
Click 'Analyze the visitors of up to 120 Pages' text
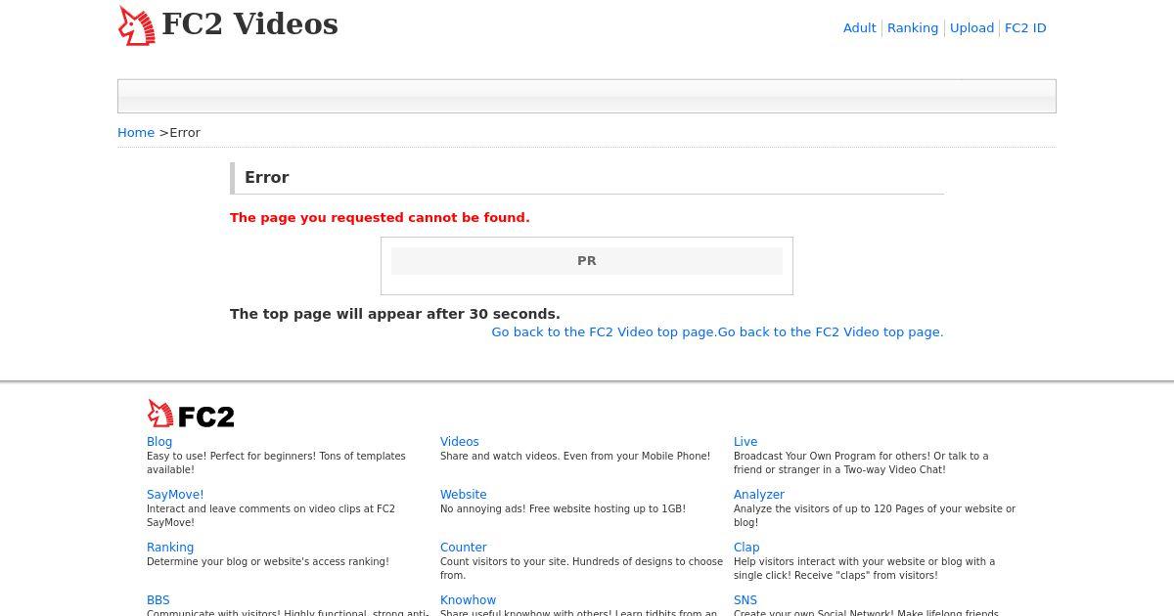tap(875, 516)
